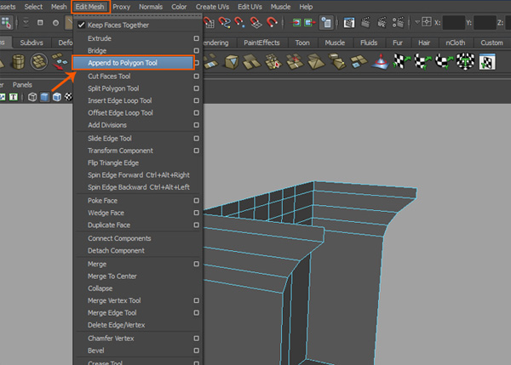Click the sculpt geometry tool shelf icon
Image resolution: width=511 pixels, height=365 pixels.
click(x=381, y=61)
